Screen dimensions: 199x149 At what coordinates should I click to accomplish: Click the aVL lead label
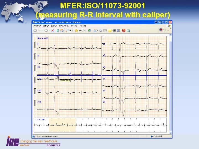coord(39,91)
